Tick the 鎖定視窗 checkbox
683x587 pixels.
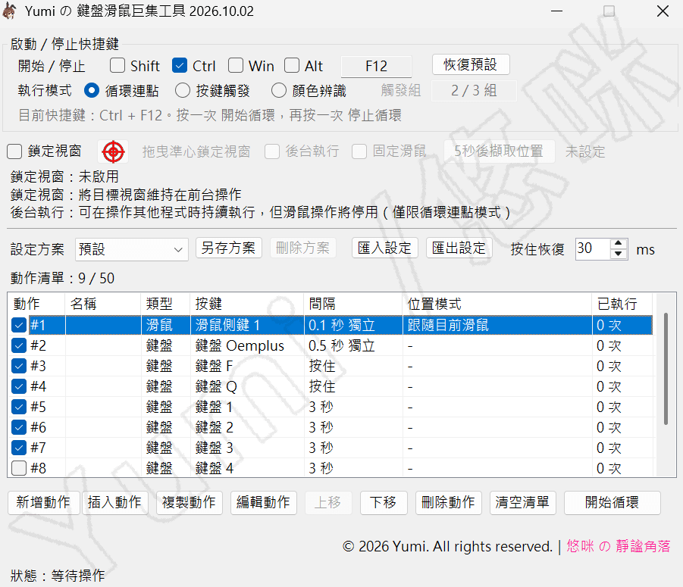tap(14, 151)
